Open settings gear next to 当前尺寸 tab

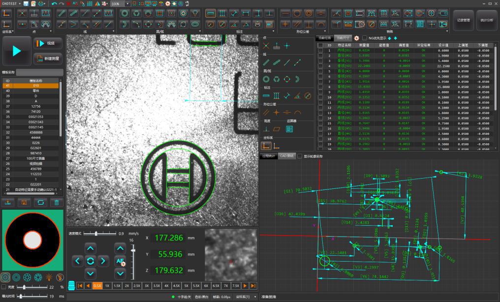point(356,38)
